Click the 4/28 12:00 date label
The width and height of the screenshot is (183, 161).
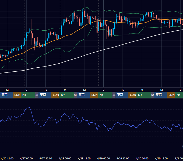point(84,158)
